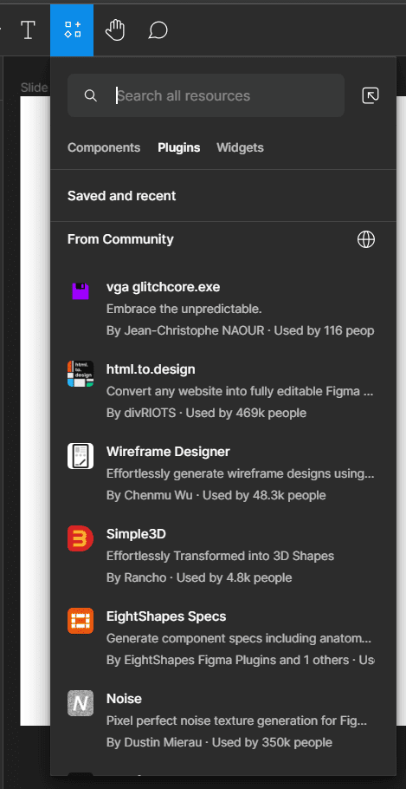406x789 pixels.
Task: Open the EightShapes Specs plugin title
Action: point(166,616)
